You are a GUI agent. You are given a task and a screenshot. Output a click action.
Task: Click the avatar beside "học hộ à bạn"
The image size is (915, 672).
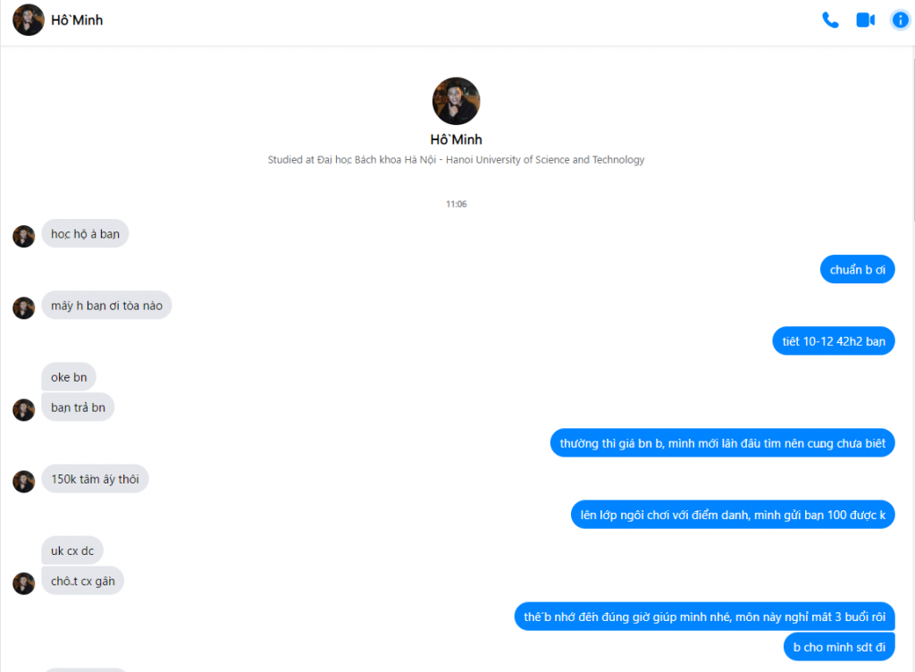click(x=23, y=236)
